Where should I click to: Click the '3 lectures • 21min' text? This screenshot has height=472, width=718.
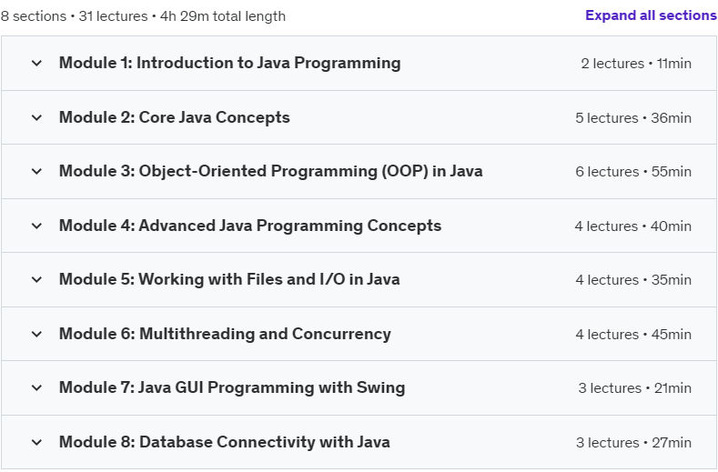click(634, 388)
